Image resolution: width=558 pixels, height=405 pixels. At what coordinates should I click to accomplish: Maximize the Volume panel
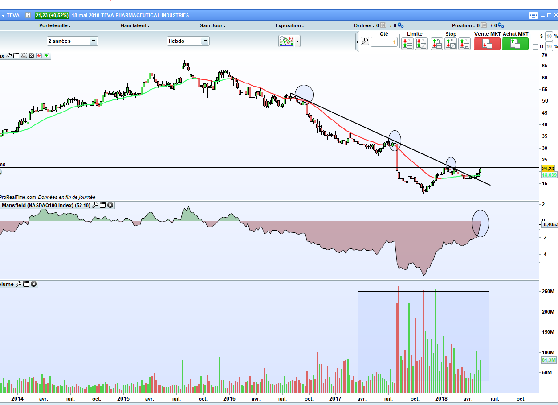pyautogui.click(x=26, y=284)
